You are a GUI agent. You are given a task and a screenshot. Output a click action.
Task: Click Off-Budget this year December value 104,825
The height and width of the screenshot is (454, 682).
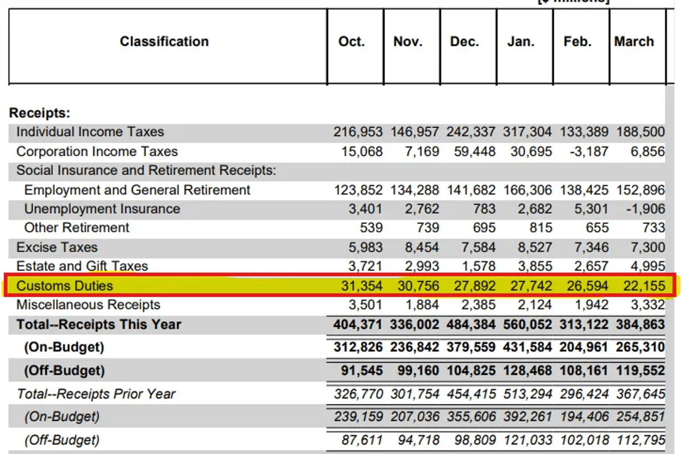[471, 371]
